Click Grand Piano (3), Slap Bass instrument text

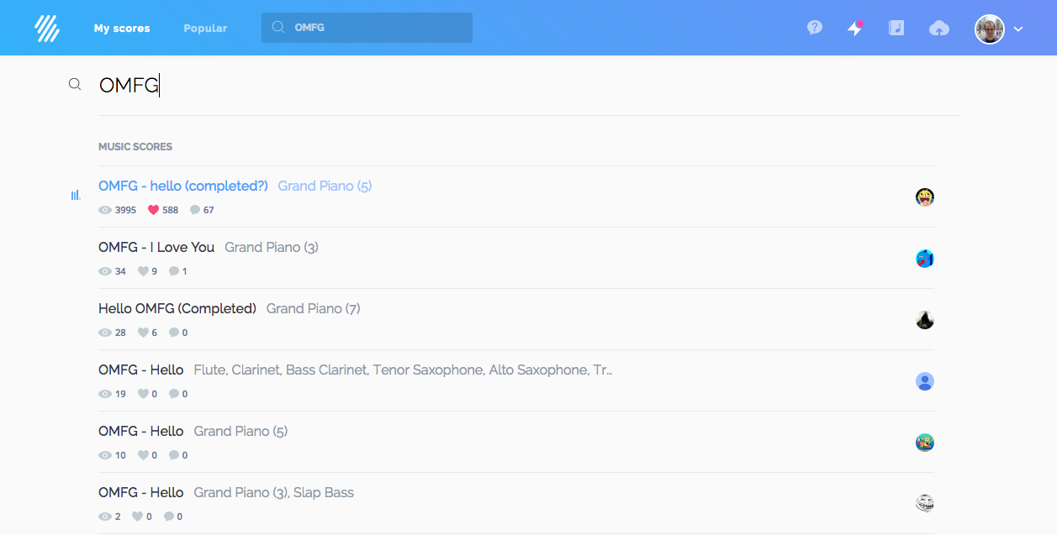click(x=274, y=492)
